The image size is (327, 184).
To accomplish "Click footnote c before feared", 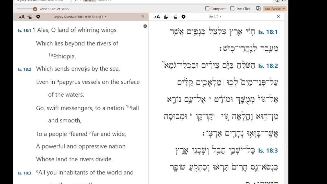I will (x=69, y=133).
